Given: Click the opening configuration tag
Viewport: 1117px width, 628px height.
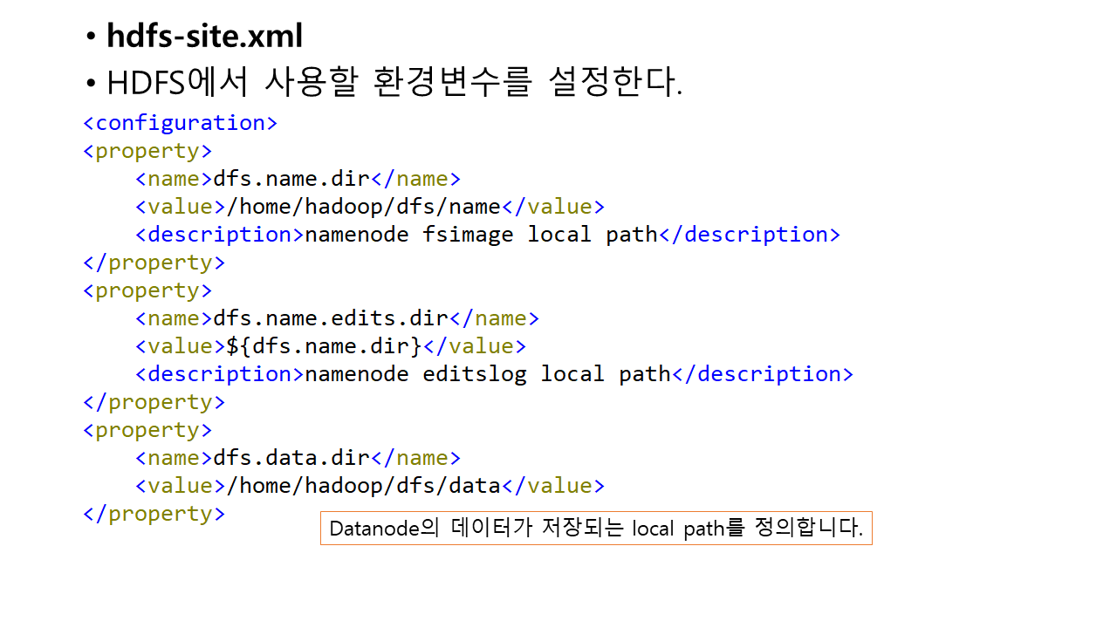Looking at the screenshot, I should click(180, 123).
